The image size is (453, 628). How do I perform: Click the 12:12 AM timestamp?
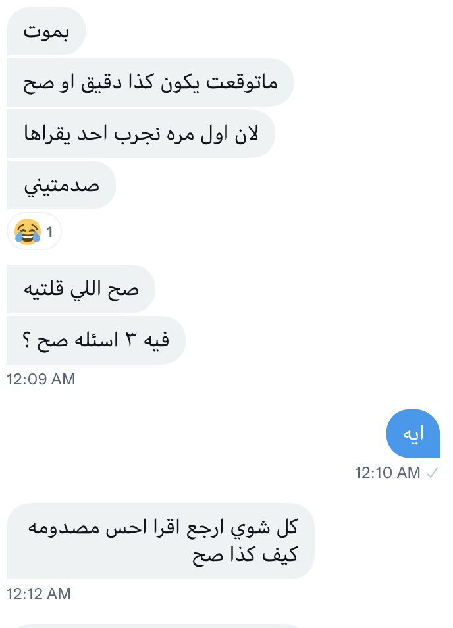(39, 594)
